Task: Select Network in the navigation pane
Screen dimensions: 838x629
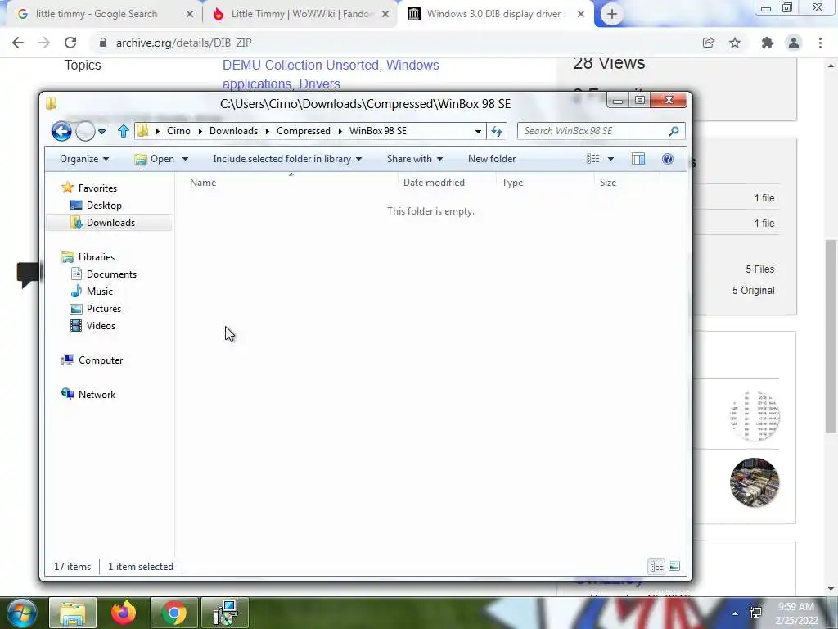Action: tap(97, 395)
